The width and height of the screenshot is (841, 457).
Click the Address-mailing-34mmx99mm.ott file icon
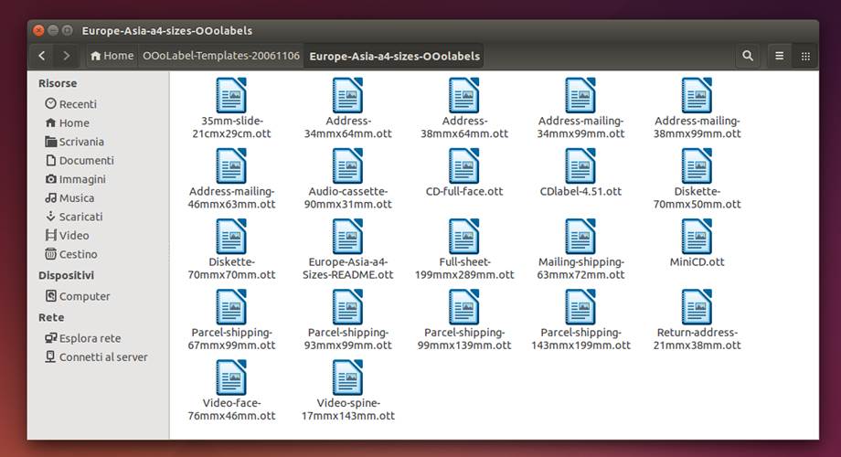tap(580, 95)
